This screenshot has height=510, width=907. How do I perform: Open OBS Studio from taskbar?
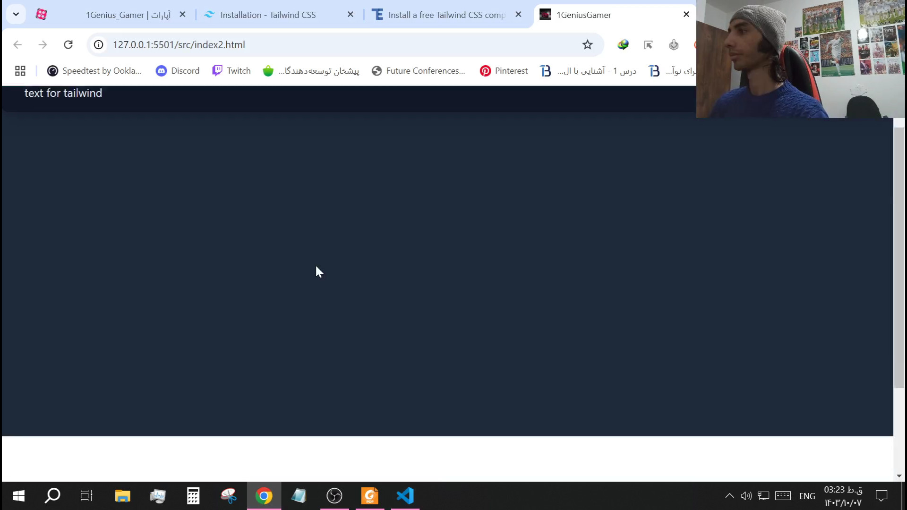(x=334, y=496)
